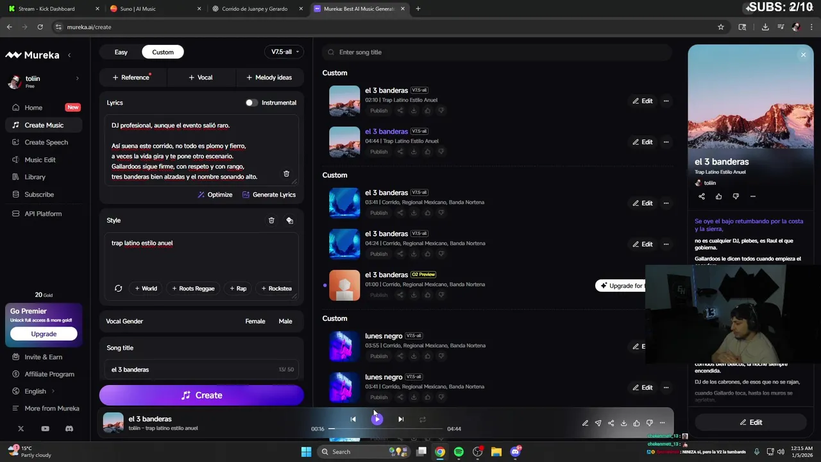Viewport: 821px width, 462px height.
Task: Open more options for 04:44 el 3 banderas
Action: pyautogui.click(x=666, y=142)
